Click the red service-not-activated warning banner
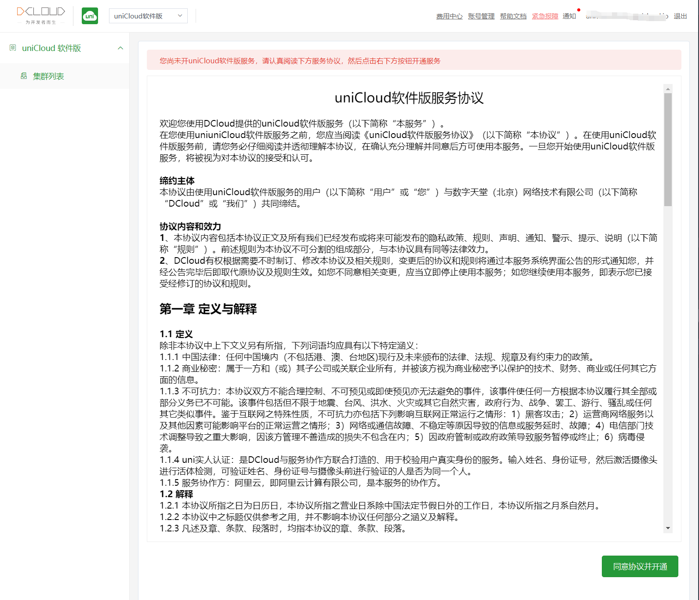This screenshot has width=699, height=600. click(414, 60)
